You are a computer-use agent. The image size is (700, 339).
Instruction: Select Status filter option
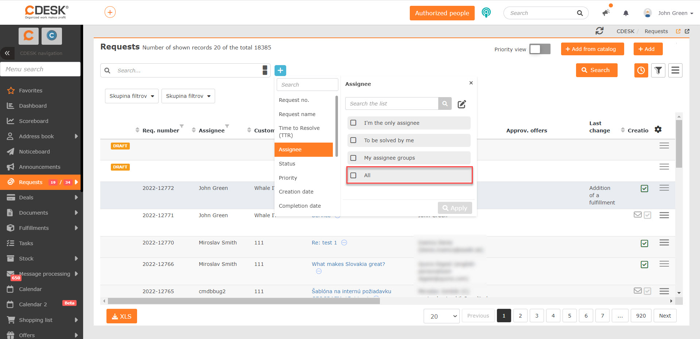[x=287, y=164]
